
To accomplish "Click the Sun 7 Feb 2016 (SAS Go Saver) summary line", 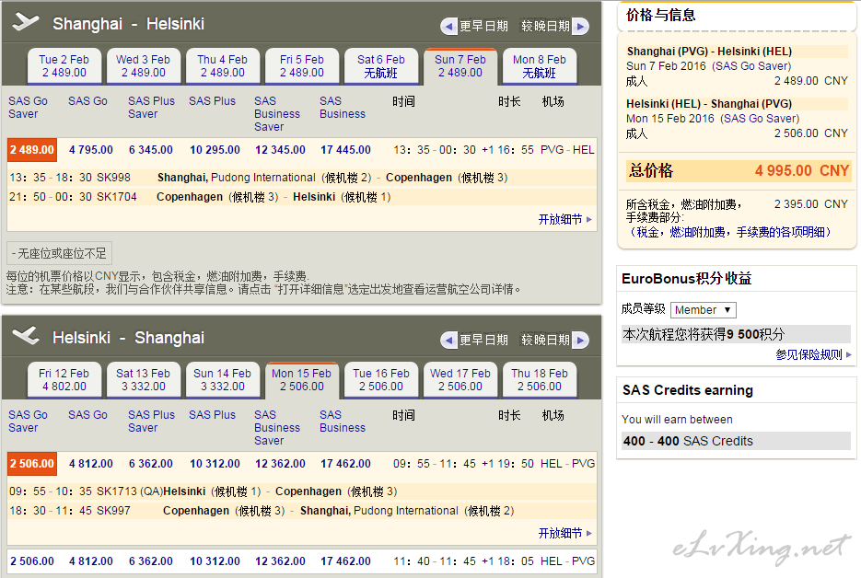I will coord(708,66).
